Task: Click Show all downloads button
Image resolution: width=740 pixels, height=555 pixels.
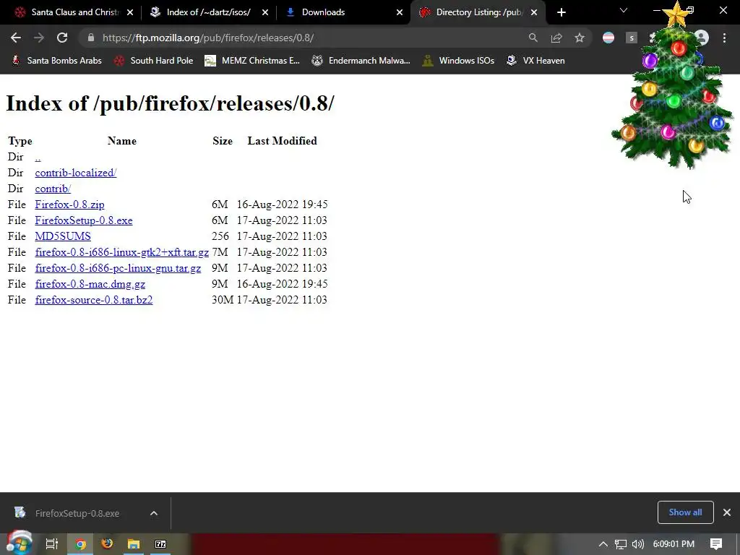Action: (x=685, y=512)
